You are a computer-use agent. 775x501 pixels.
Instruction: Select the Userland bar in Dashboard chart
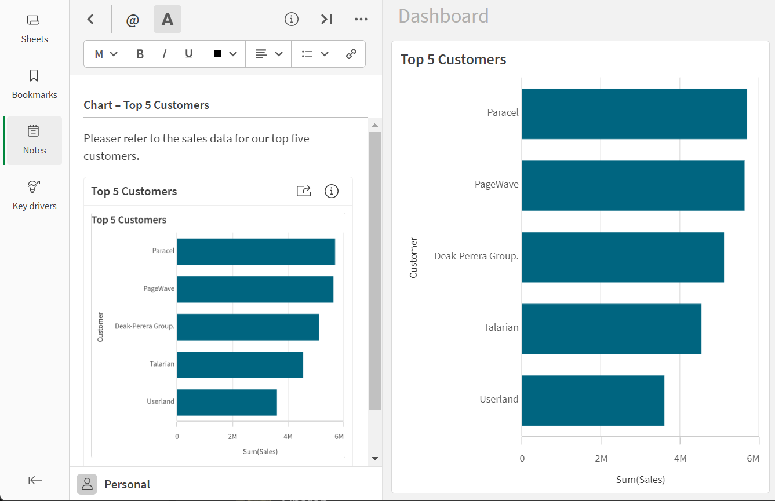(593, 400)
